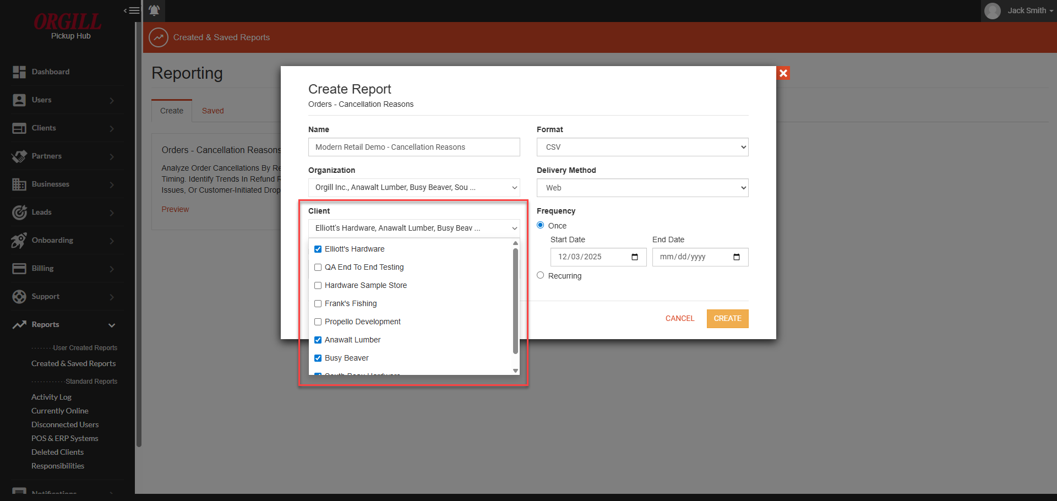
Task: Click the Partners handshake icon
Action: click(19, 156)
